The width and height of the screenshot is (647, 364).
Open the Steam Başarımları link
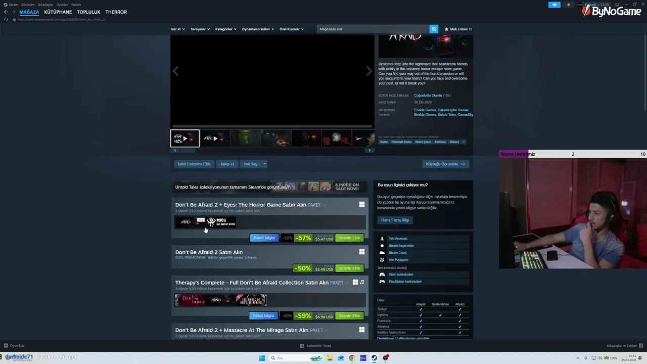(401, 246)
